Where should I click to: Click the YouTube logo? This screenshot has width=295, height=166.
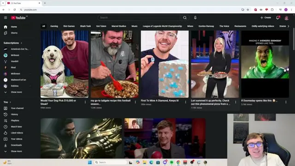coord(18,18)
